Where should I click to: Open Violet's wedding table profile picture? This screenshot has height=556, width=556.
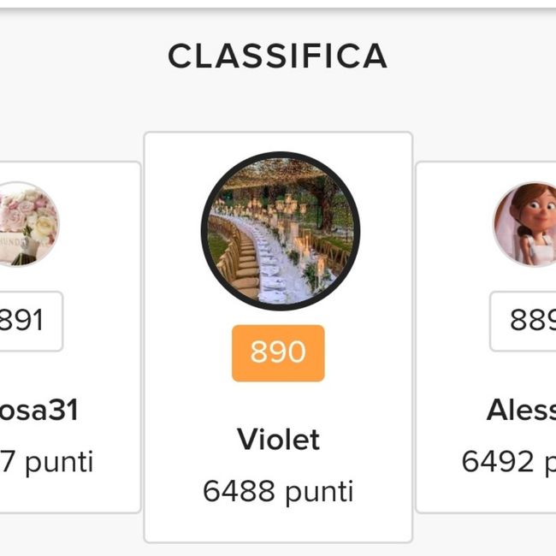280,231
